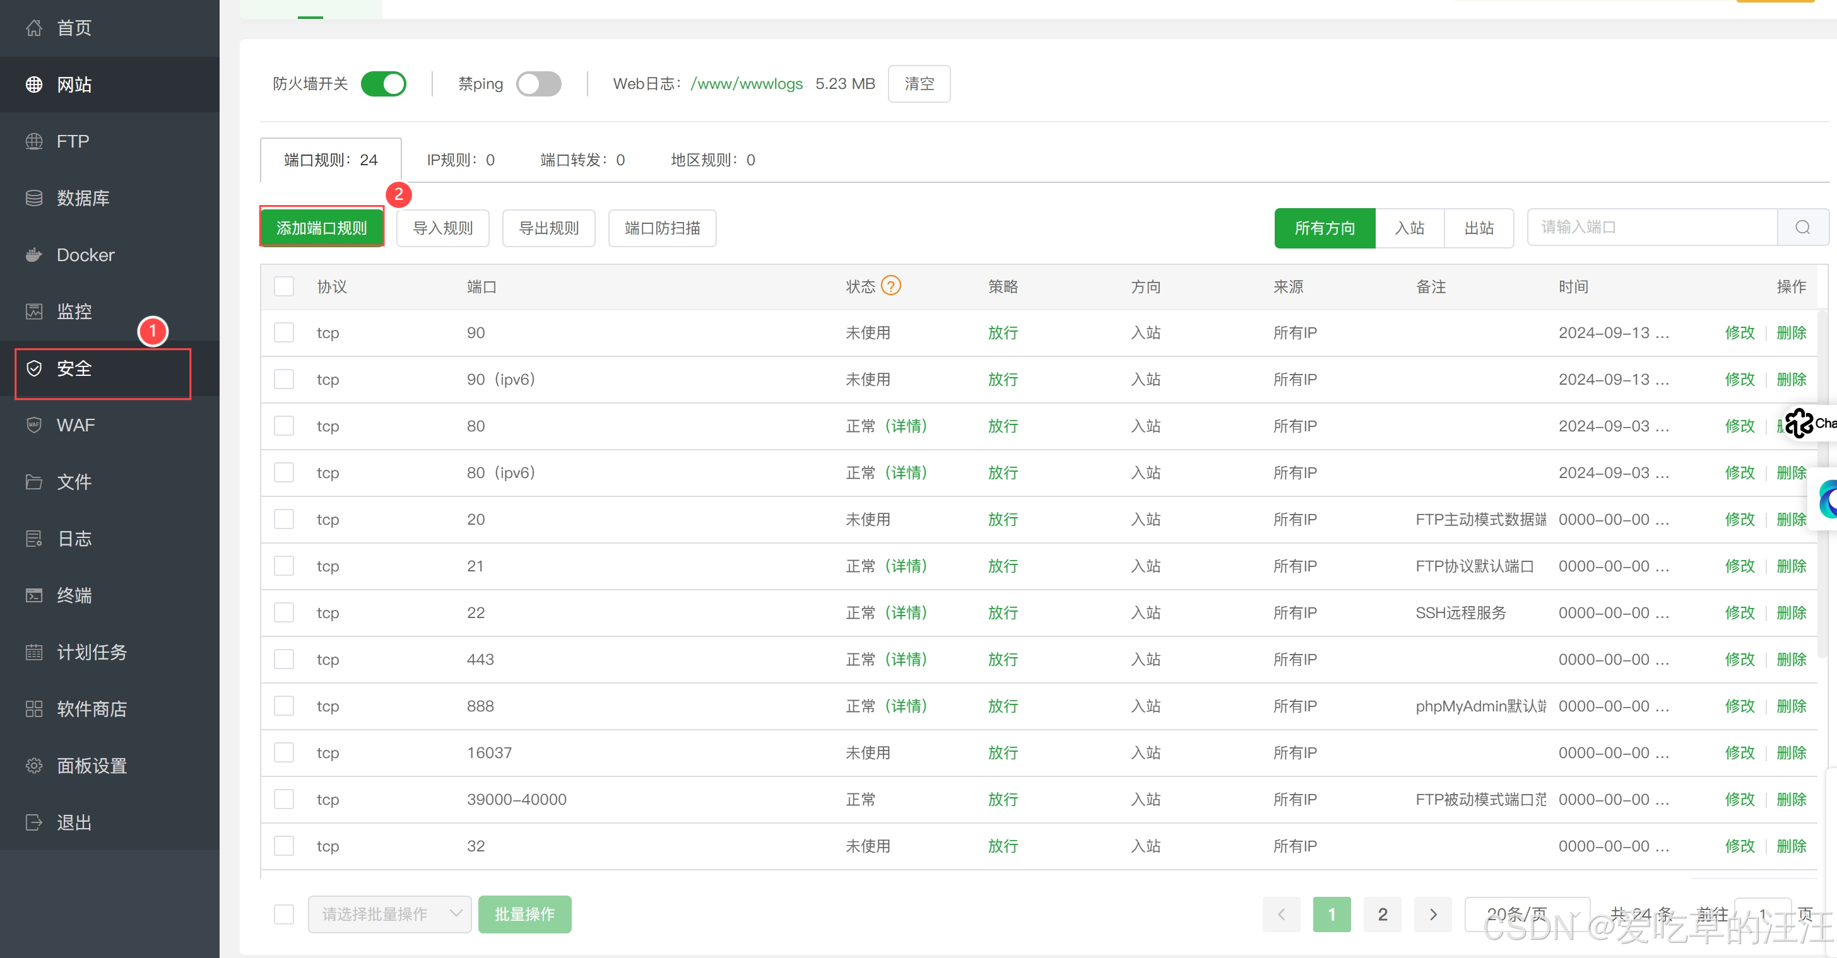Open the 数据库 database icon in sidebar

(x=33, y=198)
